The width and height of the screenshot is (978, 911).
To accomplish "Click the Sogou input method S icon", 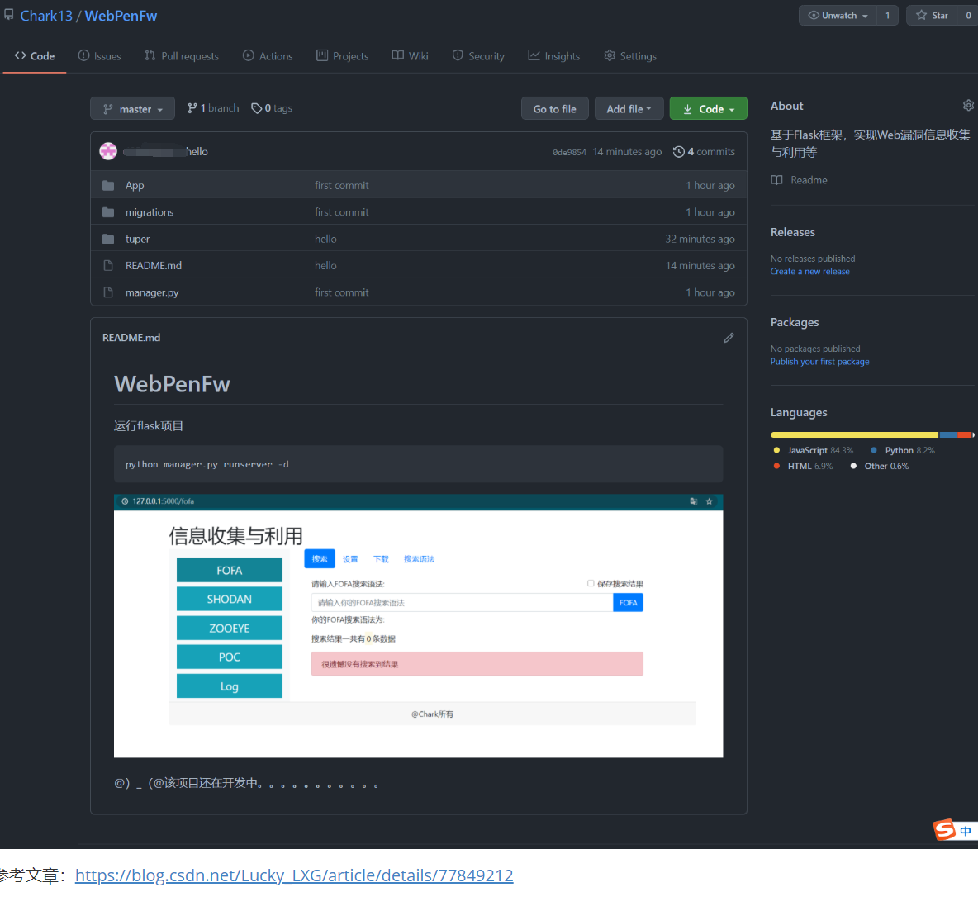I will (x=943, y=830).
